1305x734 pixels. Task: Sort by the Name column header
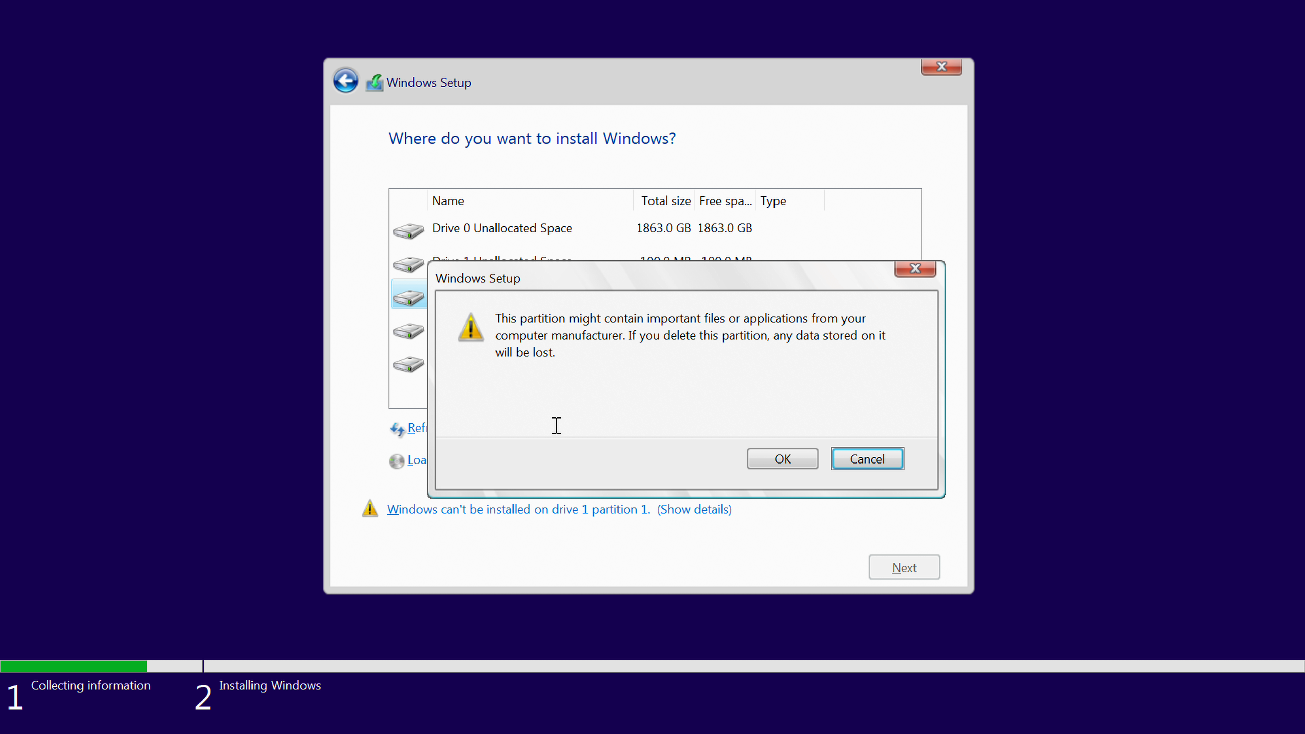coord(530,200)
